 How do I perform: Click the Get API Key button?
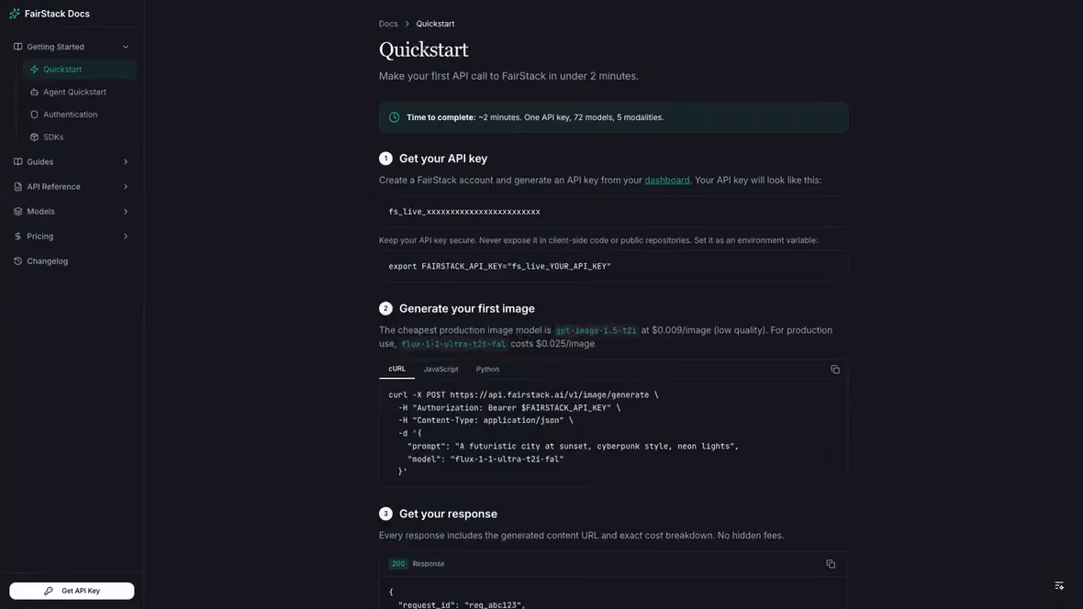(72, 591)
